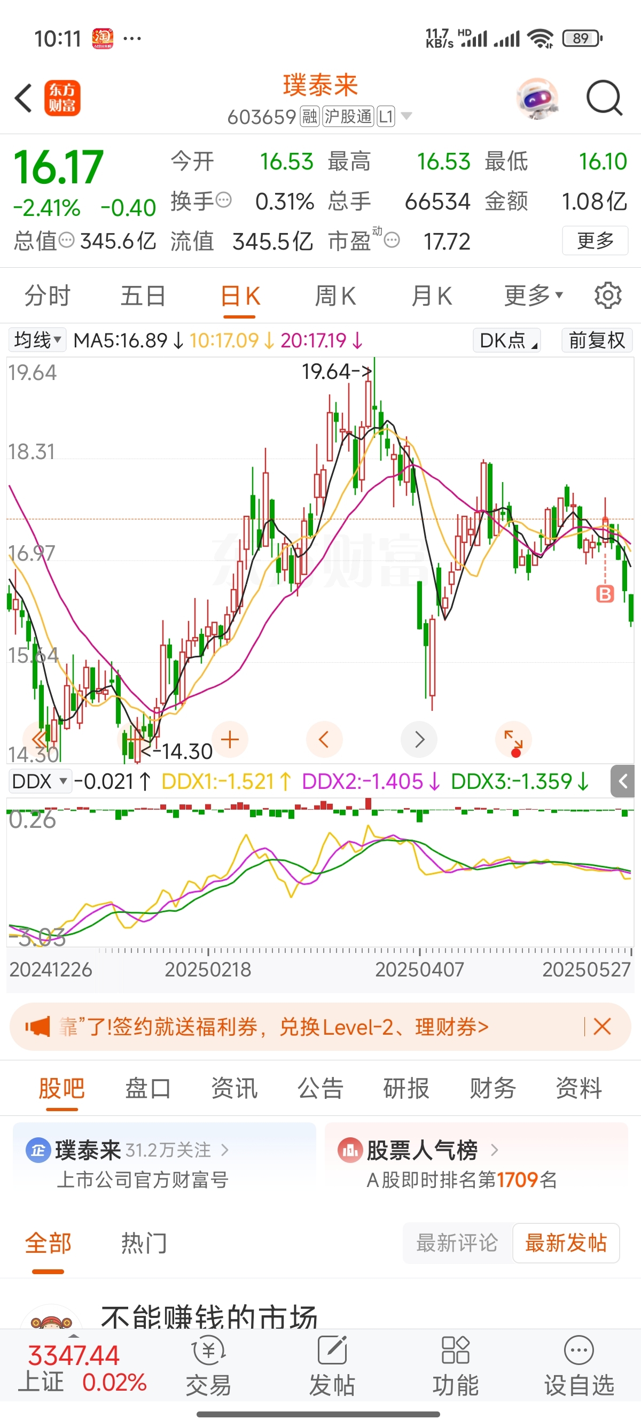This screenshot has height=1427, width=641.
Task: Switch to 五日 chart tab
Action: (143, 295)
